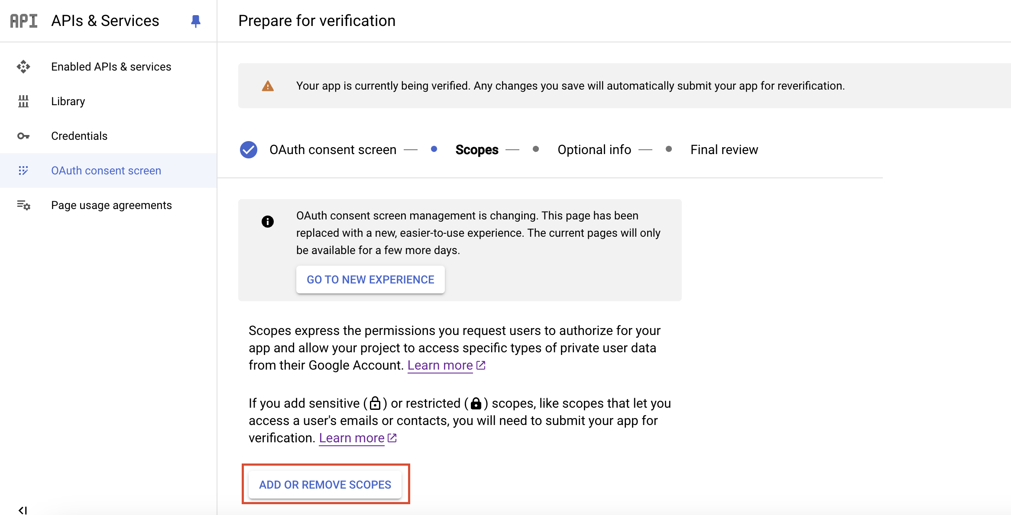
Task: Click the OAuth consent screen sidebar icon
Action: pyautogui.click(x=23, y=171)
